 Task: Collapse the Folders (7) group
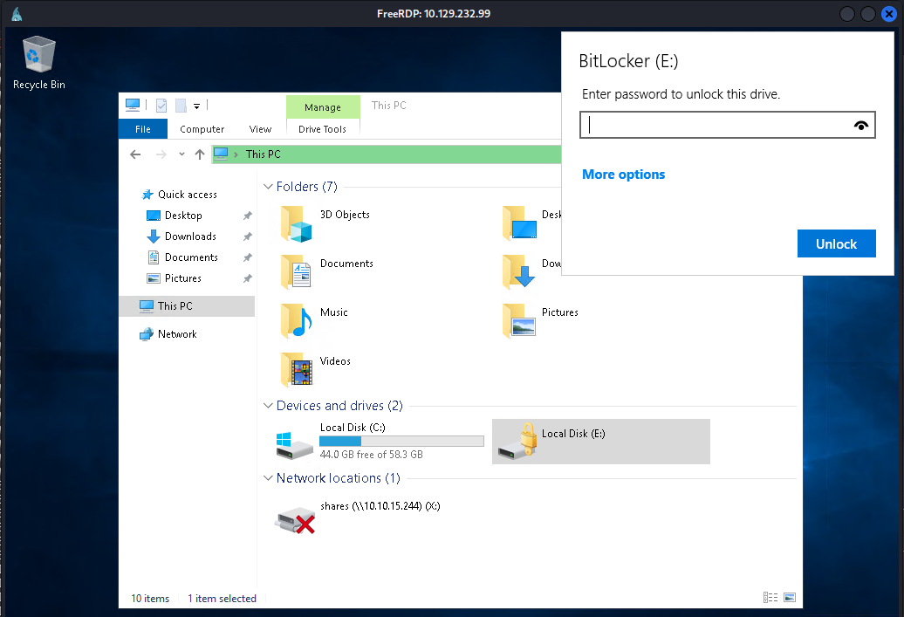tap(268, 186)
